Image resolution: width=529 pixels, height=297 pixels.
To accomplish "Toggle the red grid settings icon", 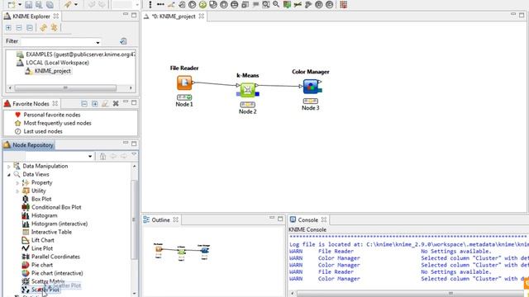I will 344,5.
